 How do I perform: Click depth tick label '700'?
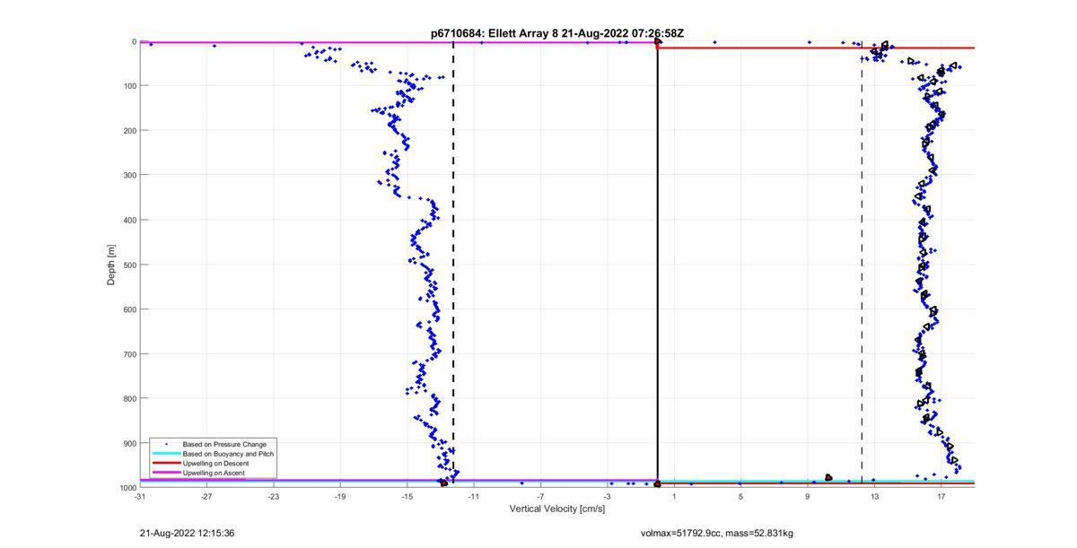point(129,353)
